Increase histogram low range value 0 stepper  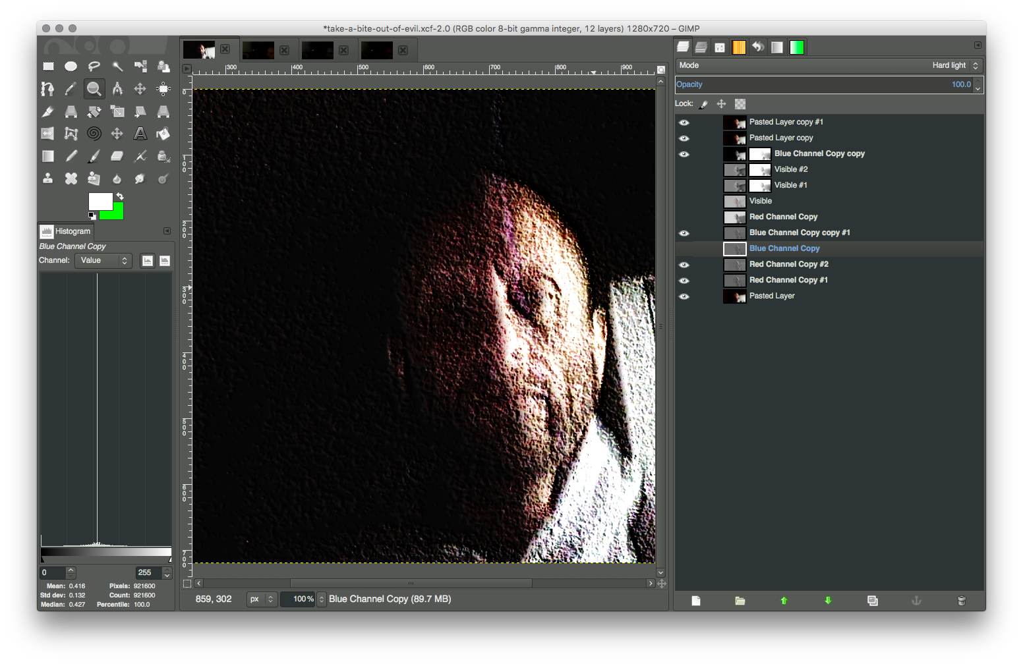point(71,570)
